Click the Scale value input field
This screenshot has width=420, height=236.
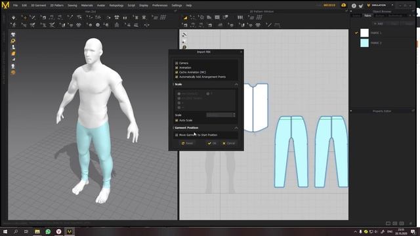click(219, 115)
